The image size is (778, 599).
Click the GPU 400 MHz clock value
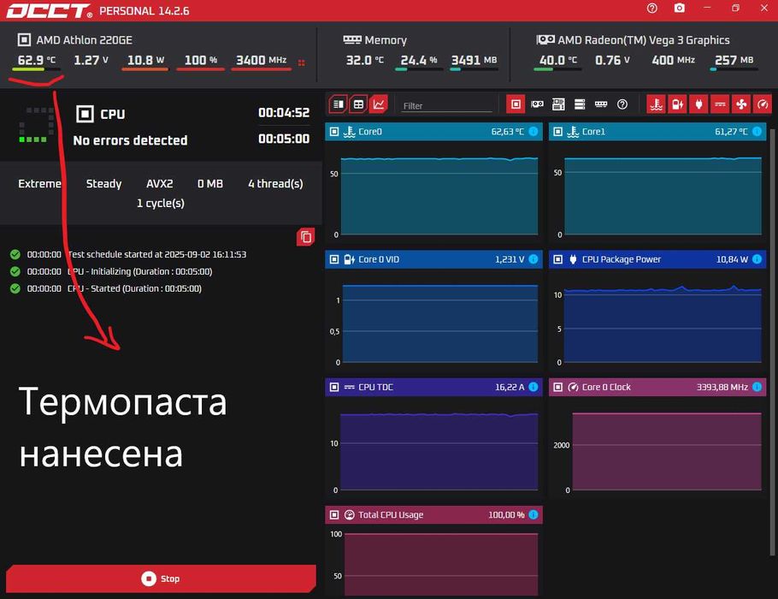point(673,60)
